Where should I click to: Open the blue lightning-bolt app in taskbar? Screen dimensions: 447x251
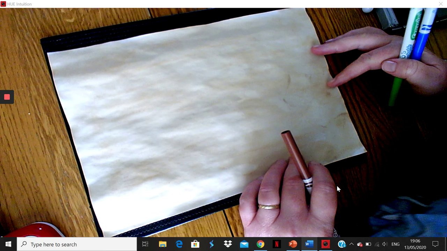(x=212, y=244)
